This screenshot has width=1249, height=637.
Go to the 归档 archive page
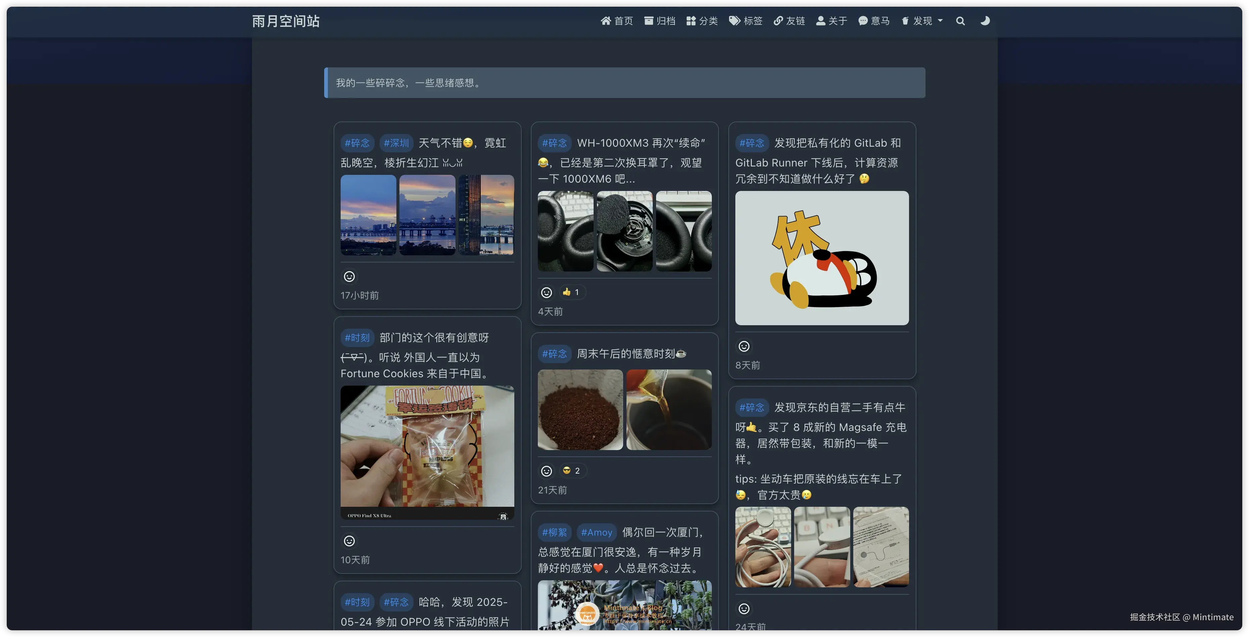pos(659,21)
